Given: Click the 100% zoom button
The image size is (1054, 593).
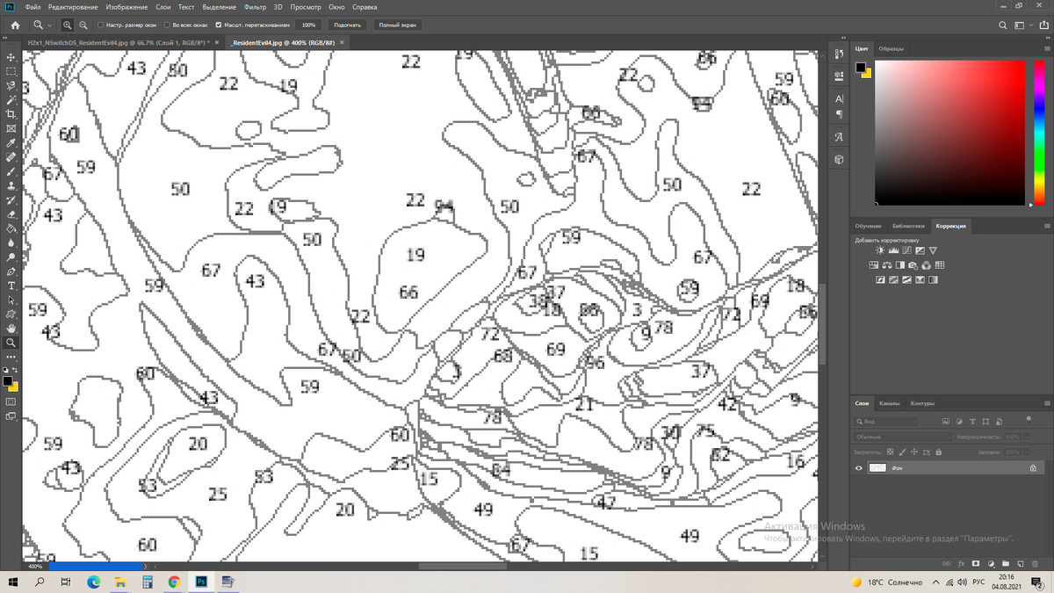Looking at the screenshot, I should pos(308,25).
